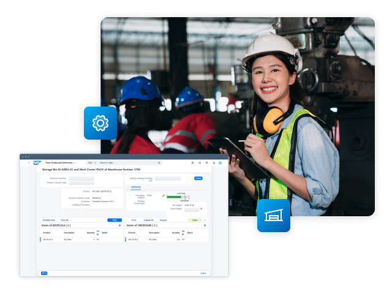Click the blue gear settings tile
The image size is (392, 294).
coord(100,123)
